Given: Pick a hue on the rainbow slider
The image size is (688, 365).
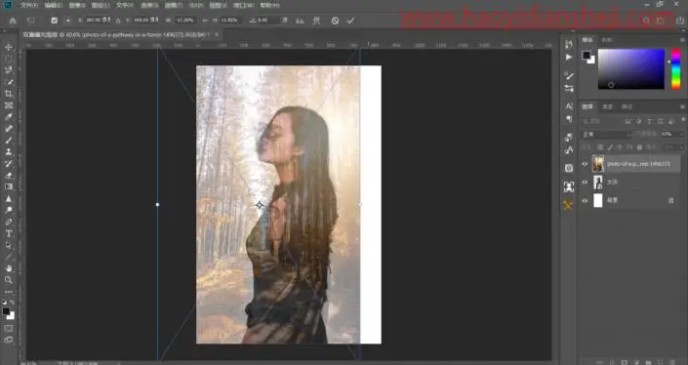Looking at the screenshot, I should tap(676, 69).
